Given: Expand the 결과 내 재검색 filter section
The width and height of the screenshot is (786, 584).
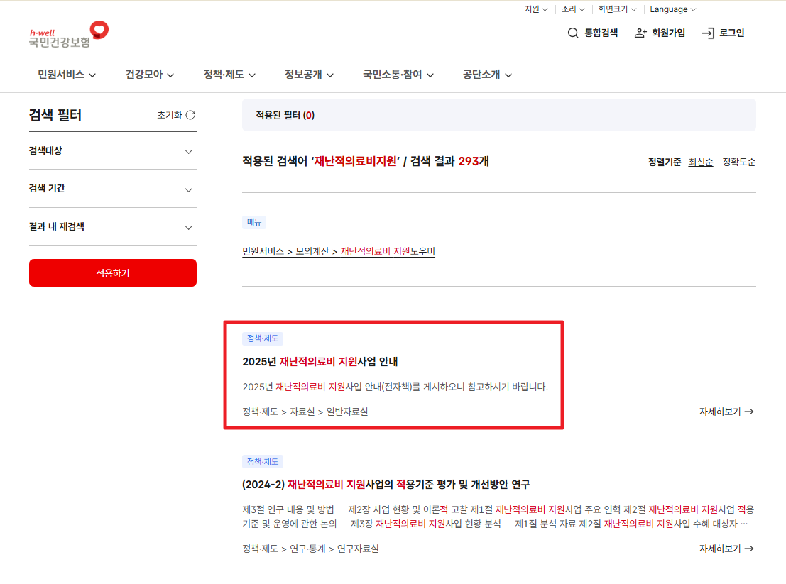Looking at the screenshot, I should (x=112, y=228).
